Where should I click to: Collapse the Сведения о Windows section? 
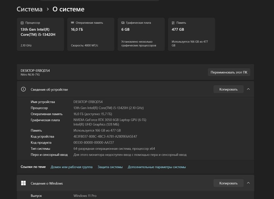(248, 183)
